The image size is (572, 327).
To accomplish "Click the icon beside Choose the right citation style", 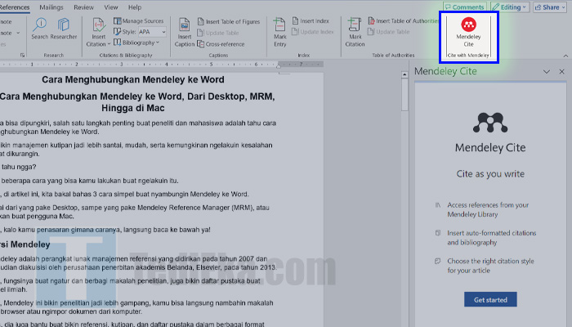I will coord(438,261).
